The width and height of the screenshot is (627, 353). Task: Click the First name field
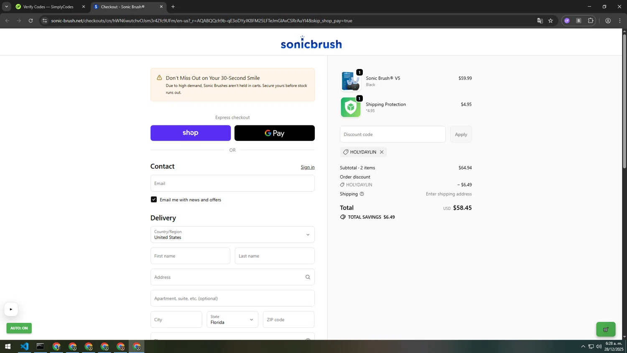point(190,256)
